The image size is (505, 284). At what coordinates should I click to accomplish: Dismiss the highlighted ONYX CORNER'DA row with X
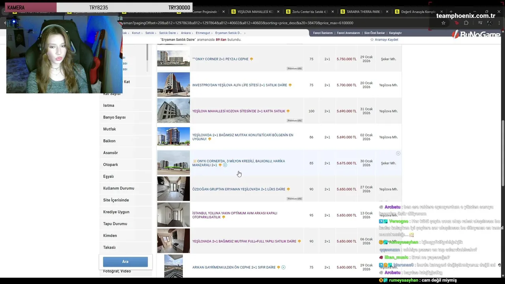(398, 153)
